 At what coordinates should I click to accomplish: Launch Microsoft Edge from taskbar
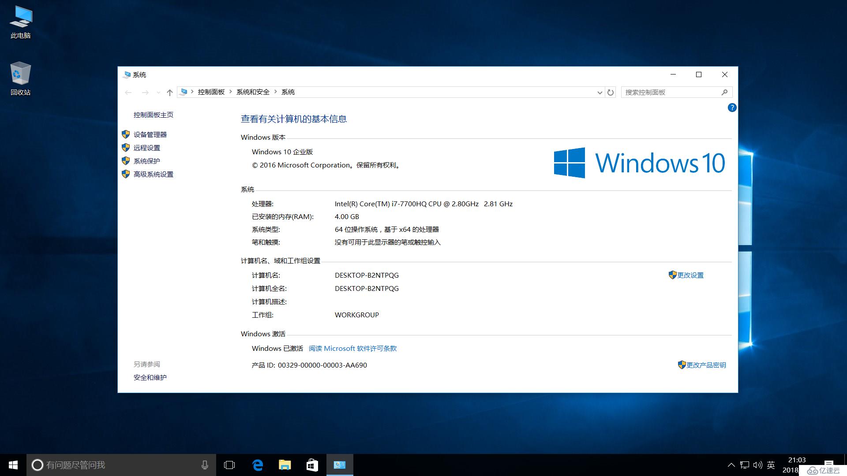pyautogui.click(x=258, y=465)
